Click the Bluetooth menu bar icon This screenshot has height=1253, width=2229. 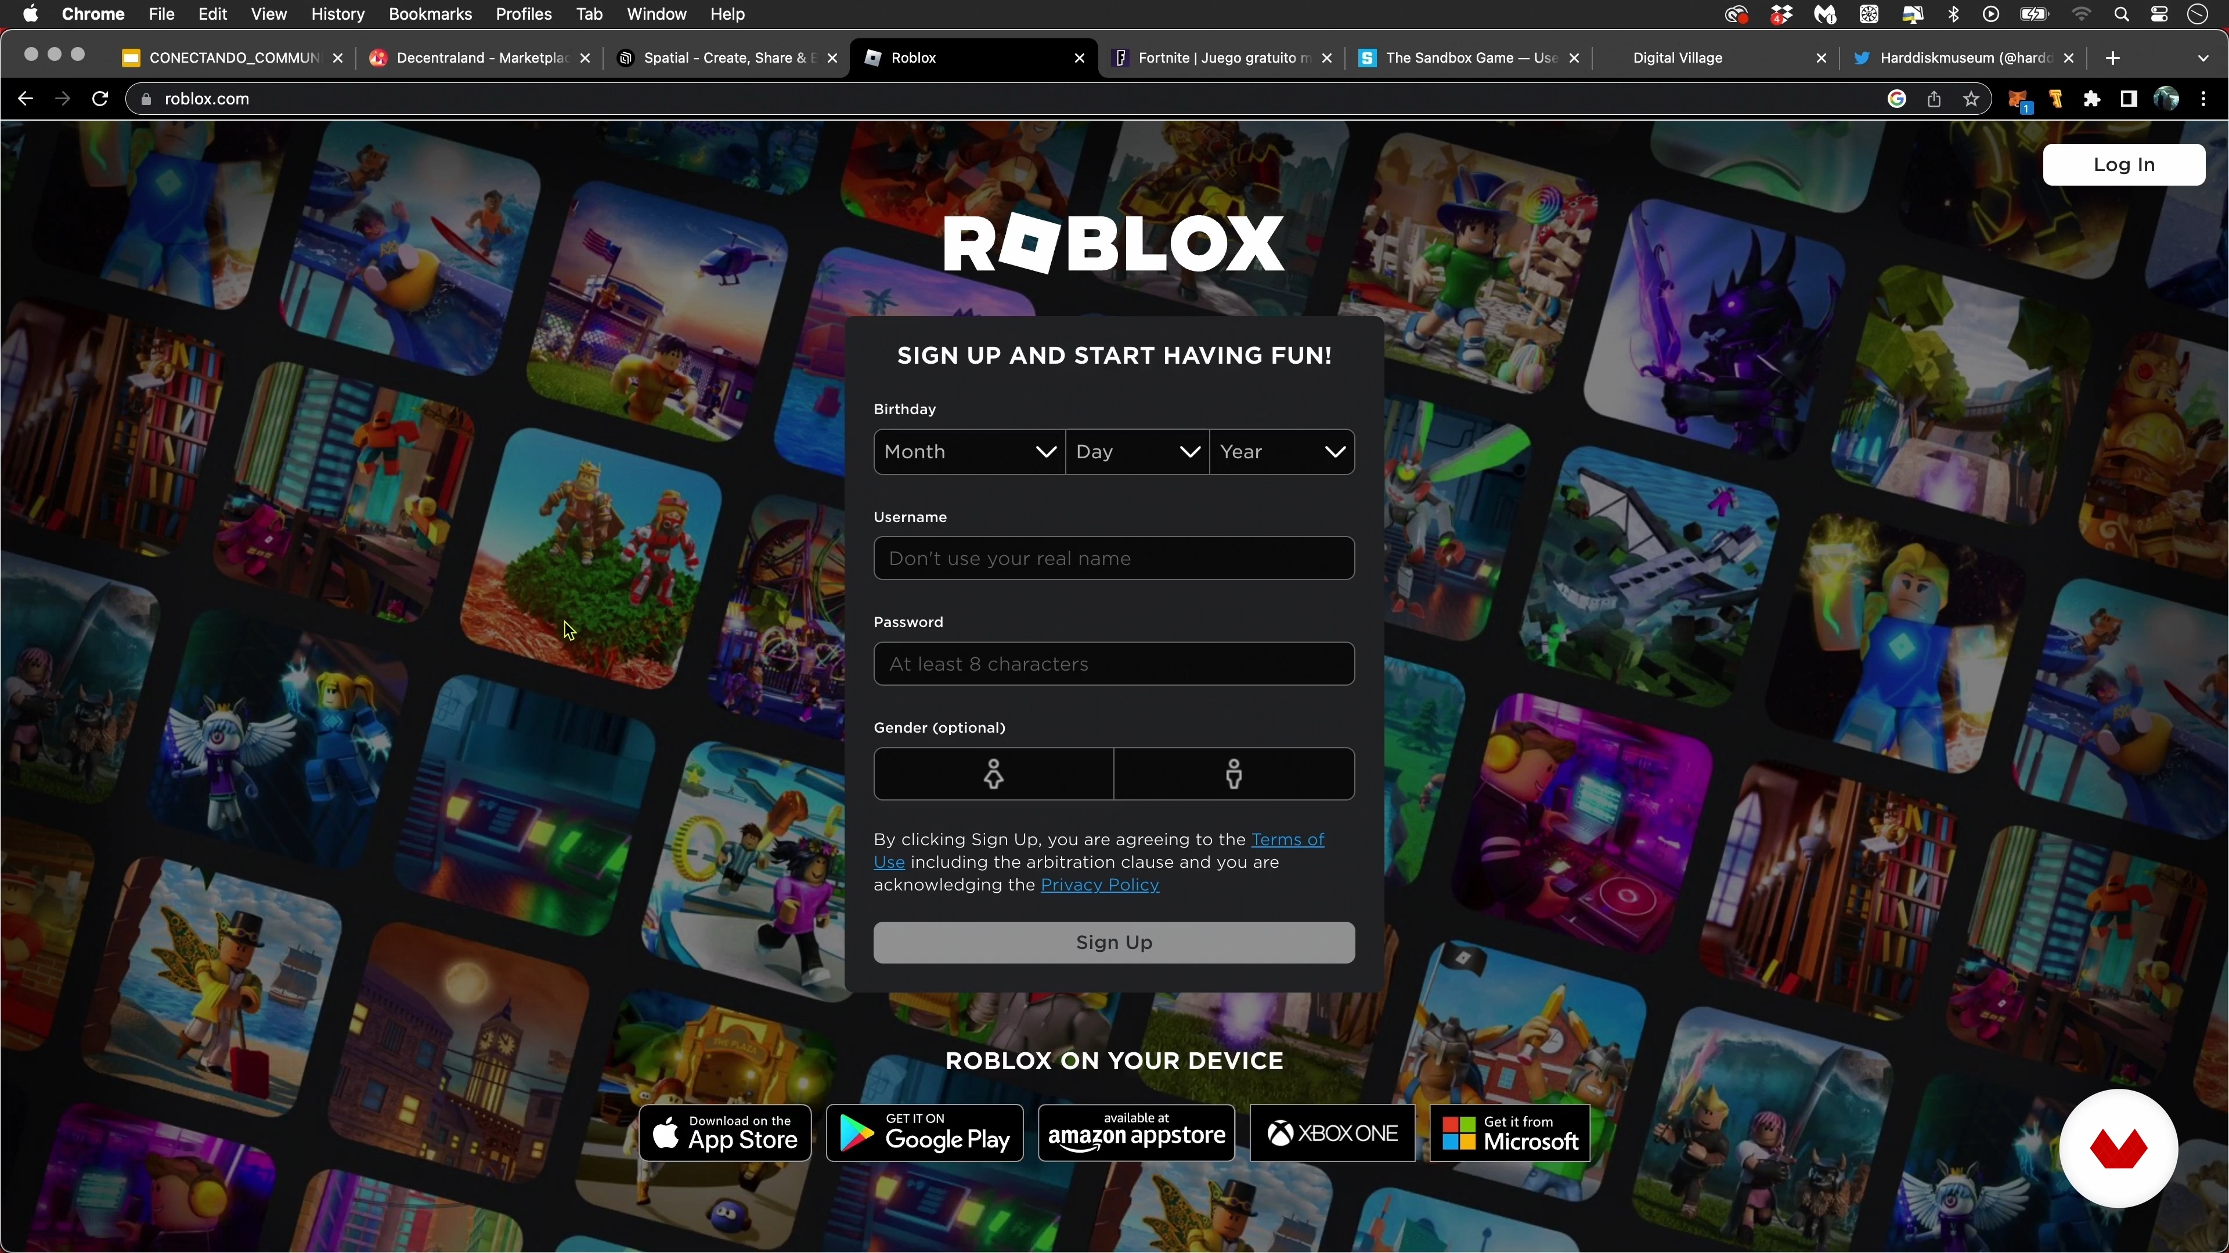[x=1954, y=14]
